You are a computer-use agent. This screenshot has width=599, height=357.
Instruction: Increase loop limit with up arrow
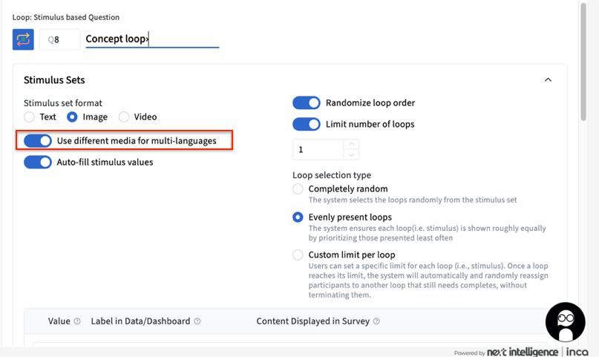click(x=352, y=144)
